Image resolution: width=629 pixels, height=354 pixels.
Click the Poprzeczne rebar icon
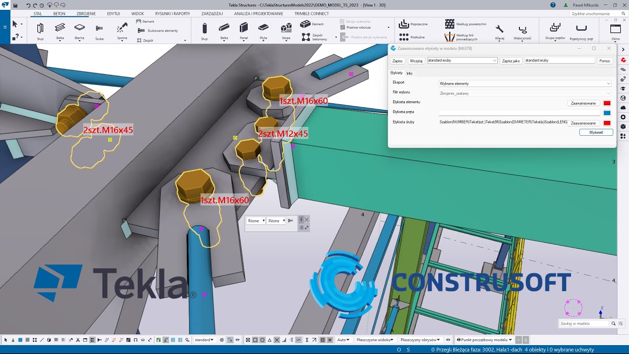(x=404, y=24)
